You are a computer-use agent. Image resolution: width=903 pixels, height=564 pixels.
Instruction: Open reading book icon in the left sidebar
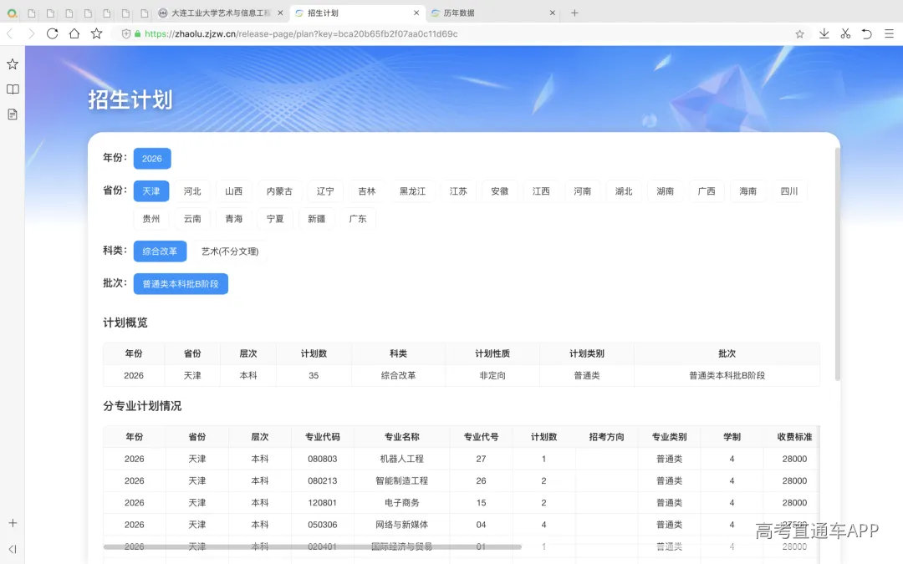[13, 89]
